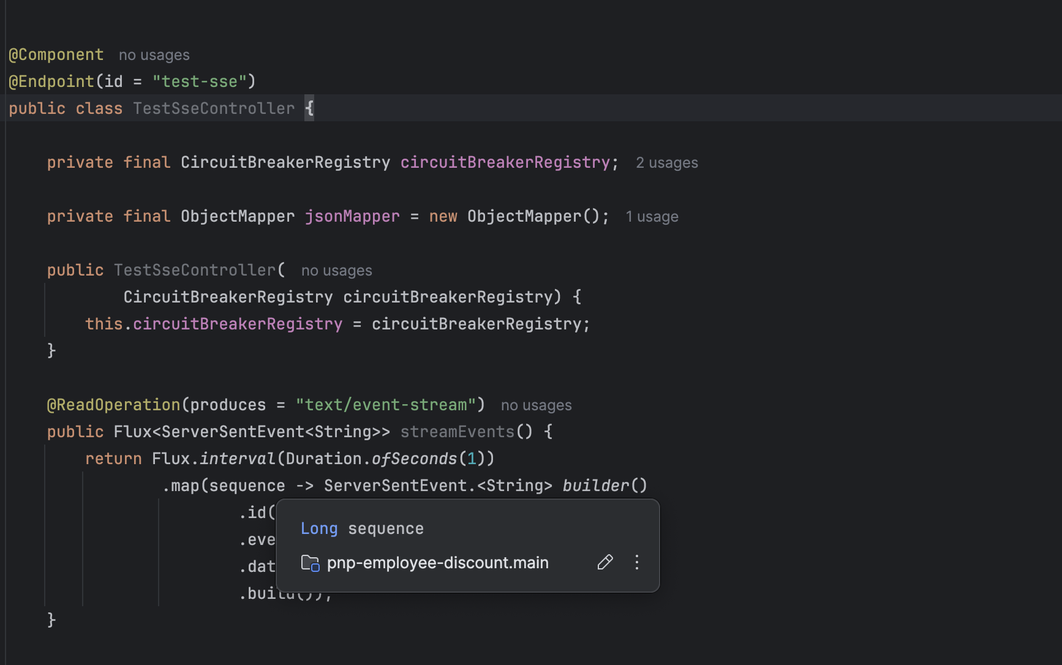1062x665 pixels.
Task: Click the Long type link in the tooltip
Action: pos(318,528)
